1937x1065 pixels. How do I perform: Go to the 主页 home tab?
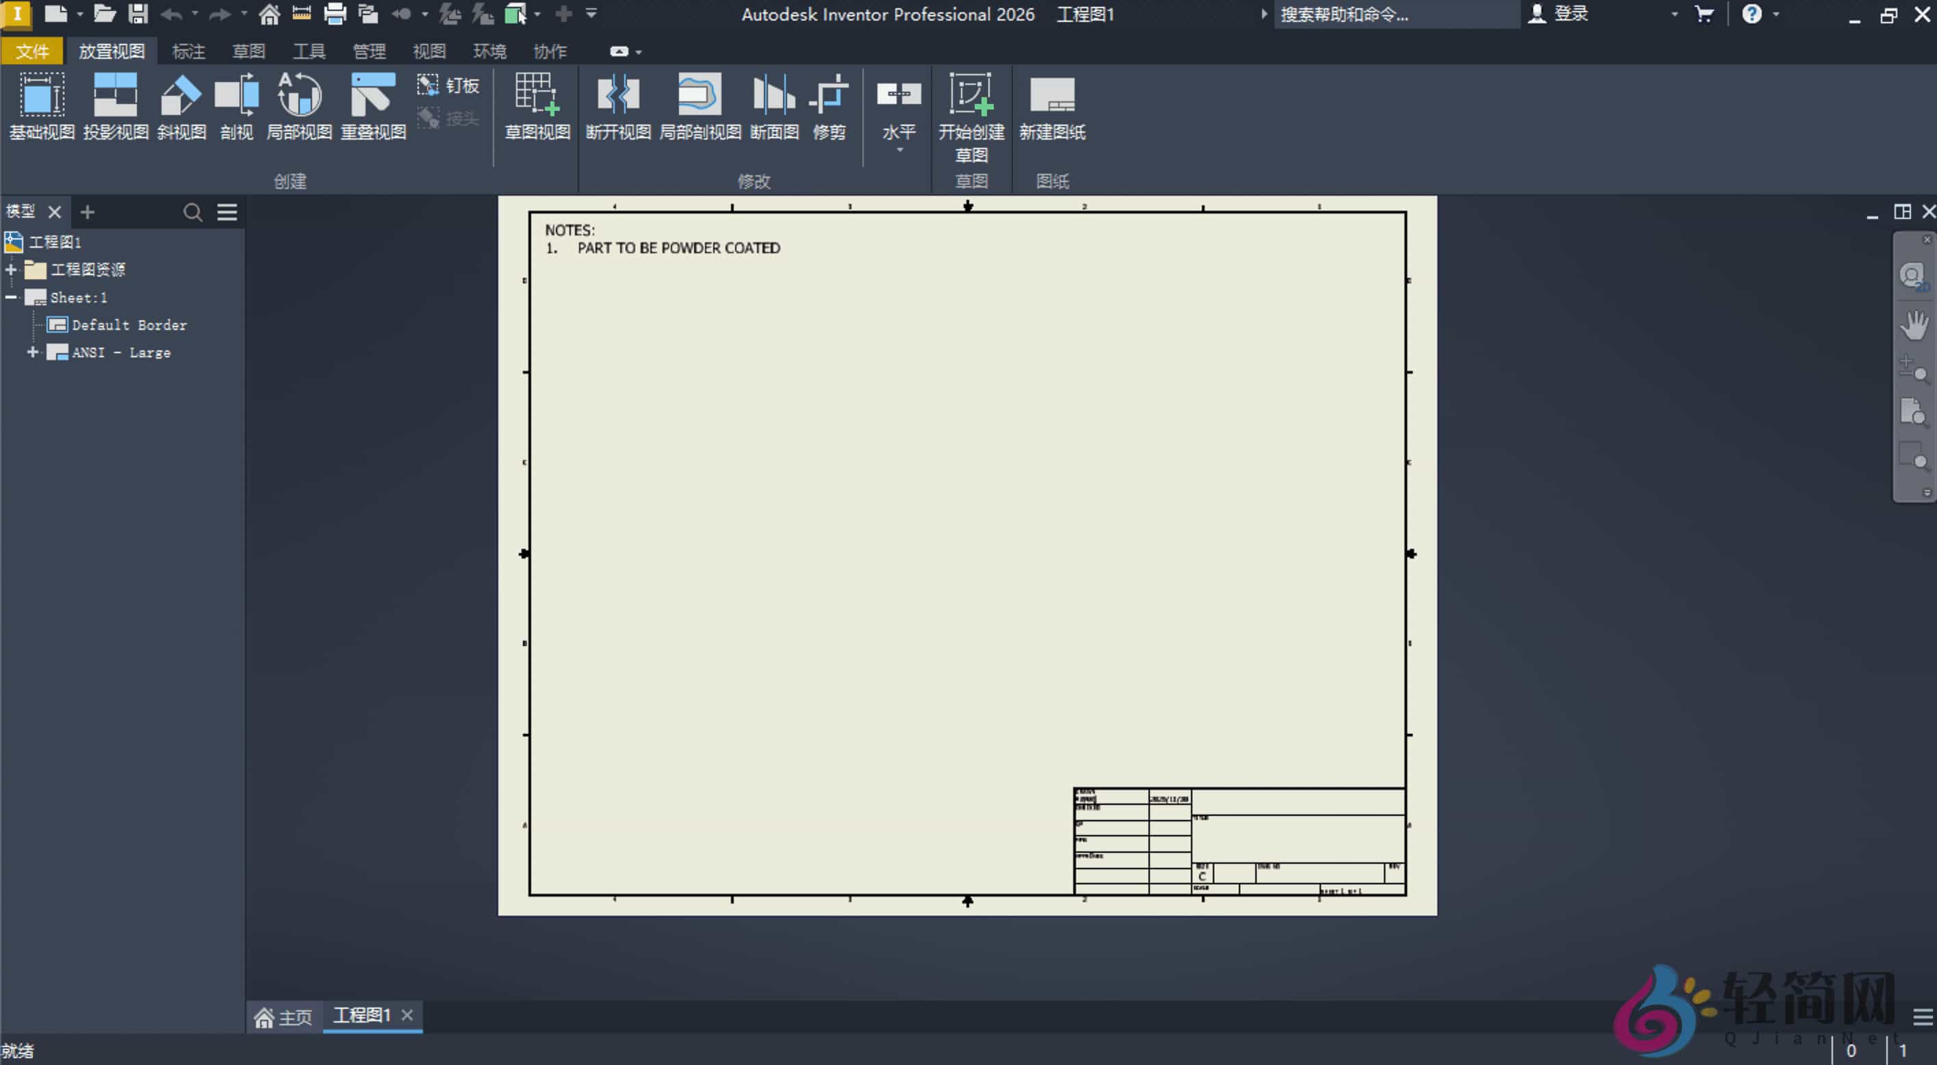click(x=283, y=1017)
